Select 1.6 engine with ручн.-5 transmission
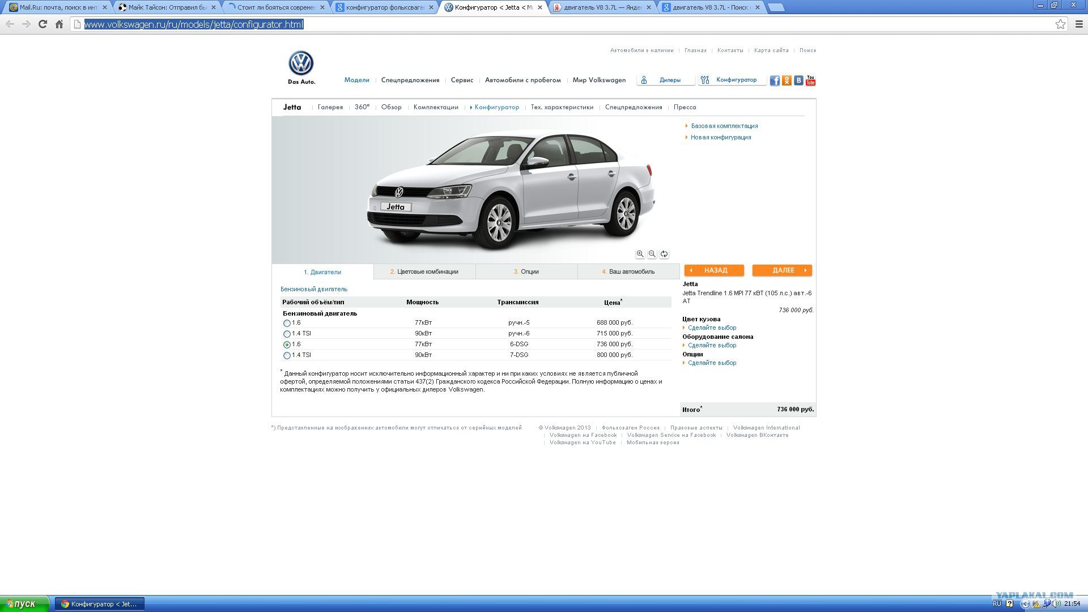 coord(287,323)
